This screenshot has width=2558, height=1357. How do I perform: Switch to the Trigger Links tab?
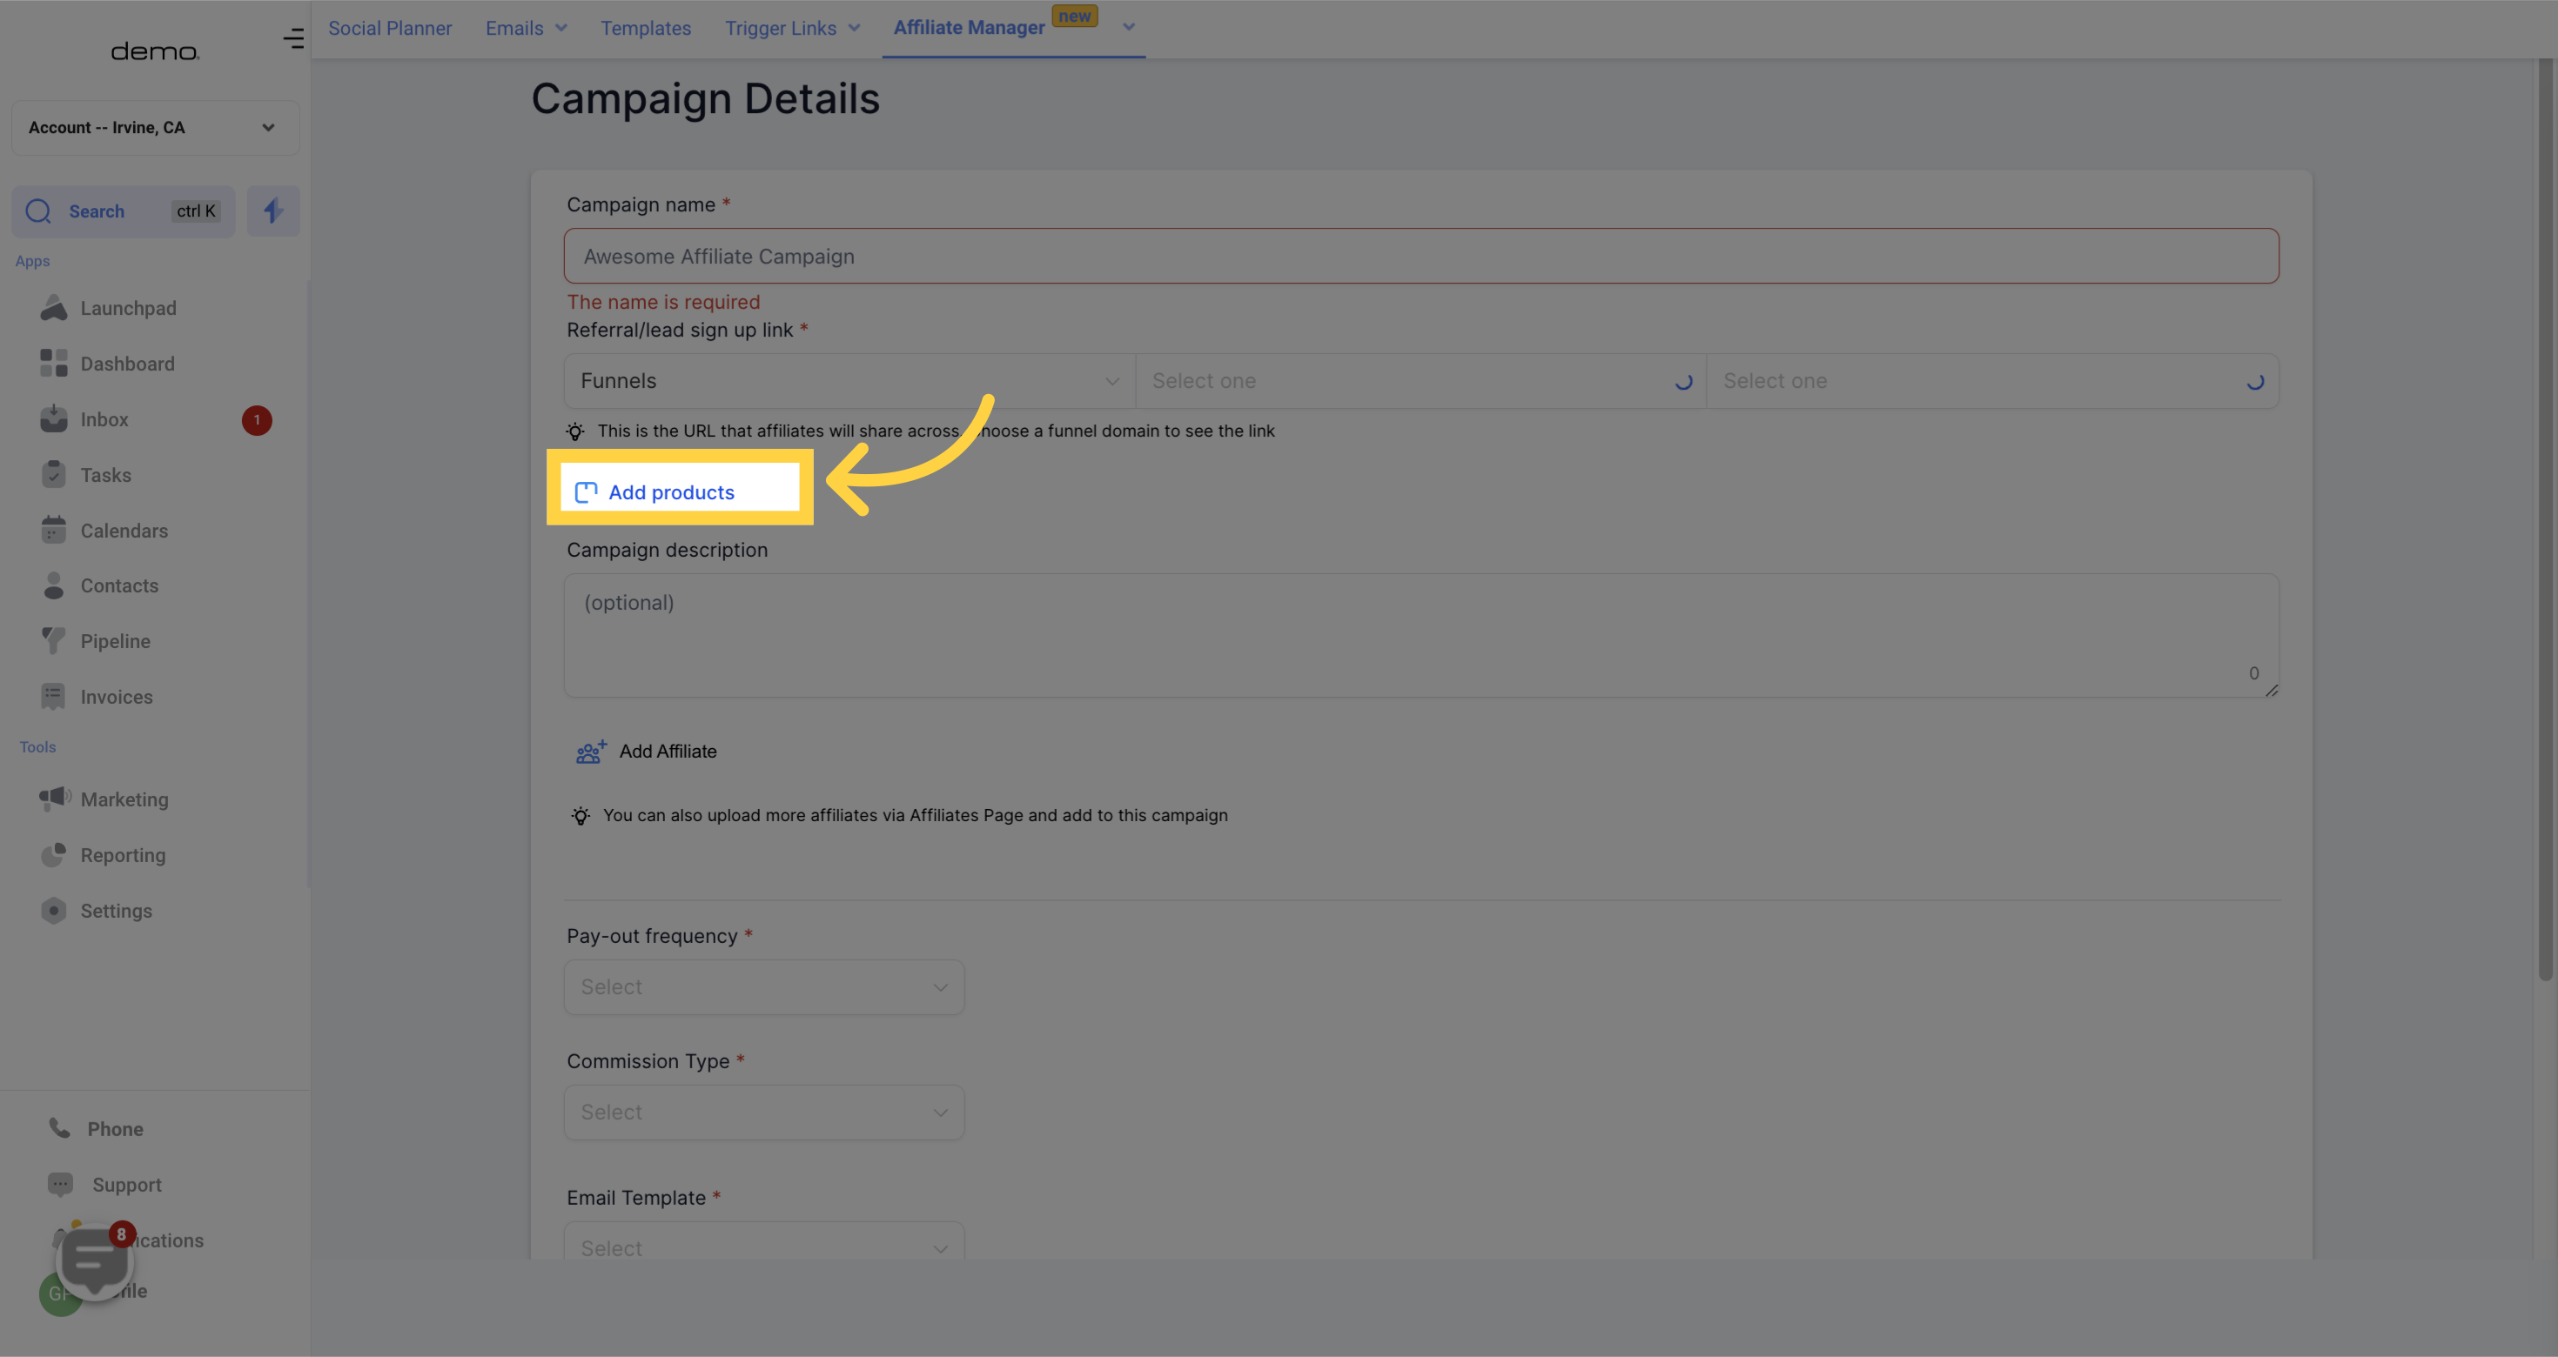click(x=781, y=28)
